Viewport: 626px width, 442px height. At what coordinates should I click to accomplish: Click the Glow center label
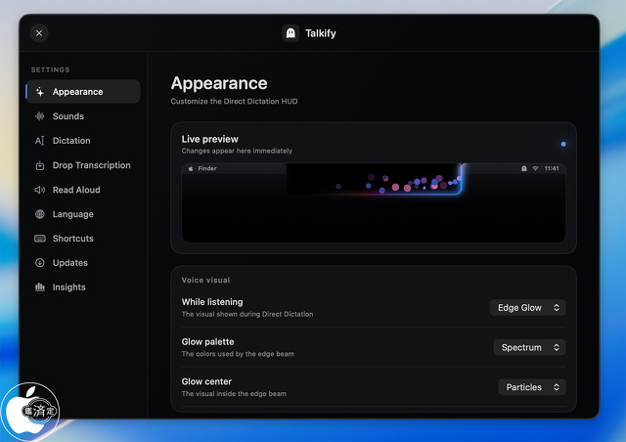[206, 381]
